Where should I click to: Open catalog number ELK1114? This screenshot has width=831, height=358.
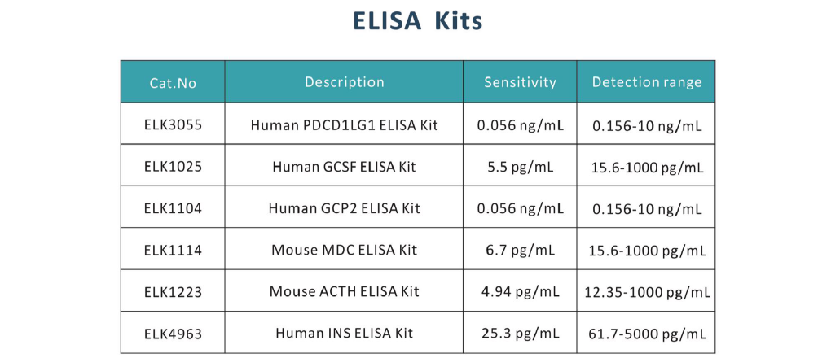point(173,250)
